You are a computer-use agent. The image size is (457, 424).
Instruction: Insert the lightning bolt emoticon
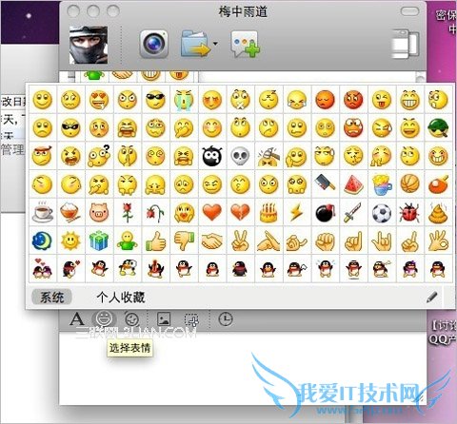point(297,212)
